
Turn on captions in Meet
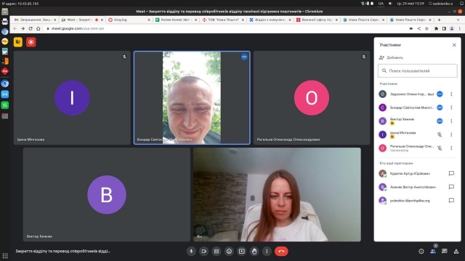point(217,252)
